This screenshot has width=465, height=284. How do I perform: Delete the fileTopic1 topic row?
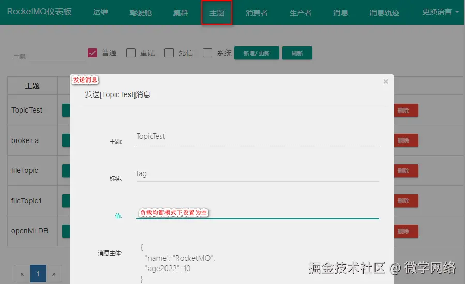tap(406, 201)
